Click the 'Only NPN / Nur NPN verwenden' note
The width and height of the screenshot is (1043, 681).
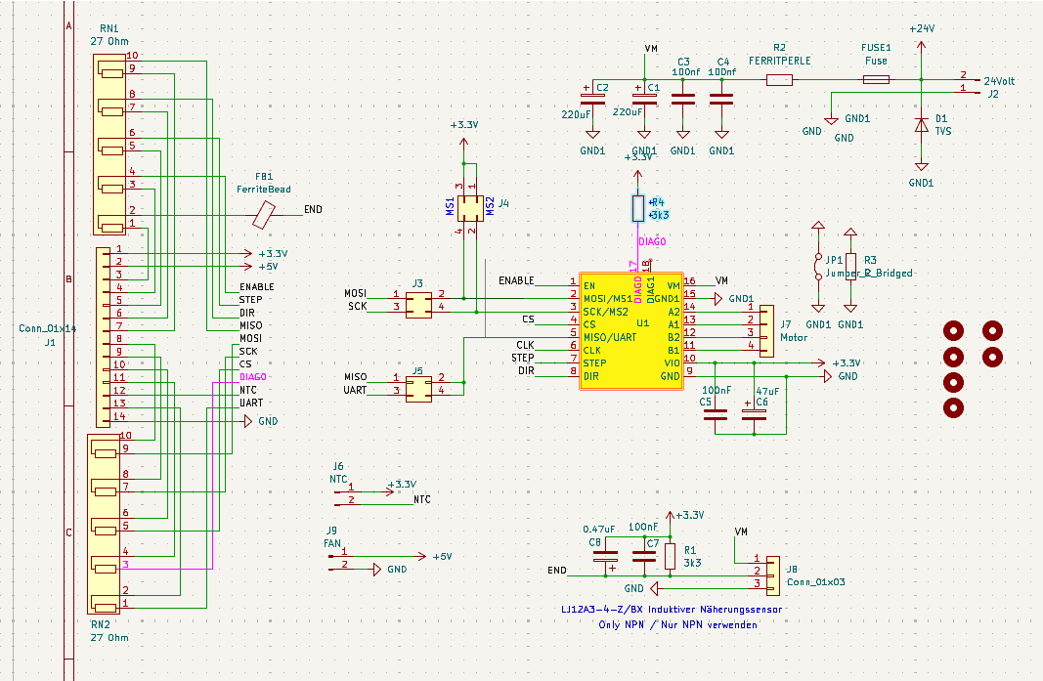[x=677, y=624]
